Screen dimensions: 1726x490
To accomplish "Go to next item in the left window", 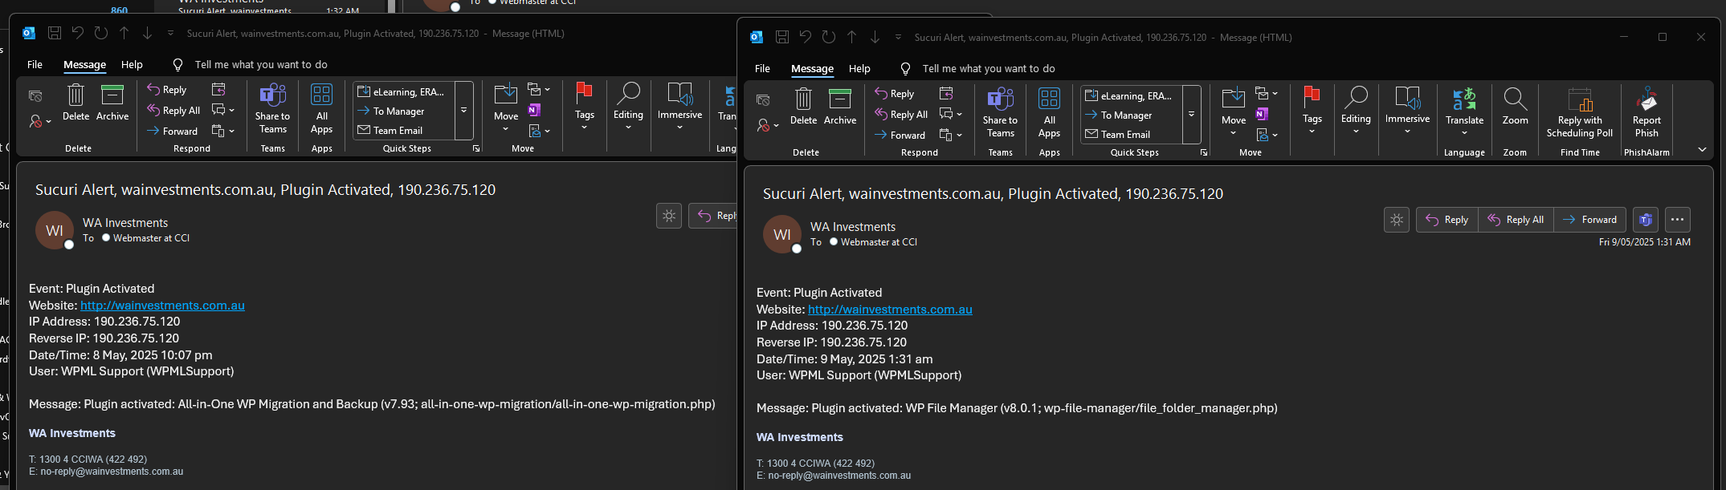I will tap(147, 33).
